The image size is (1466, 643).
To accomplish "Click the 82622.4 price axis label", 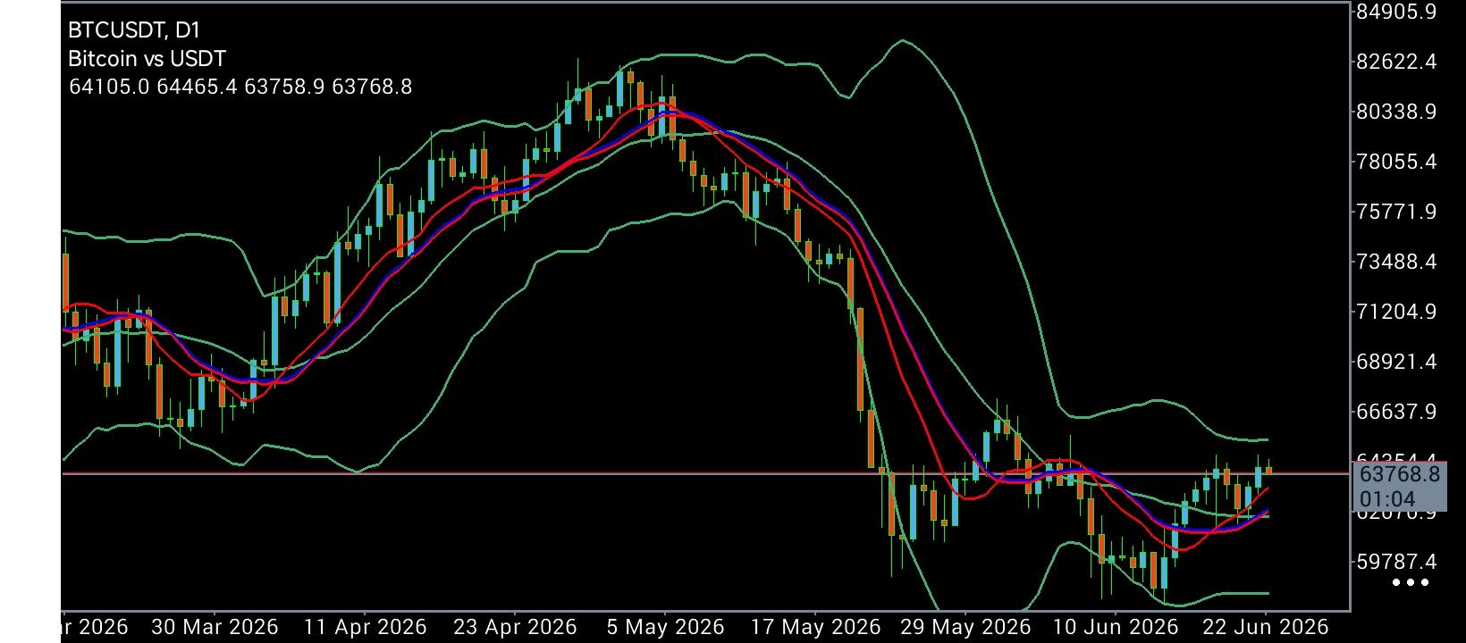I will (x=1396, y=62).
